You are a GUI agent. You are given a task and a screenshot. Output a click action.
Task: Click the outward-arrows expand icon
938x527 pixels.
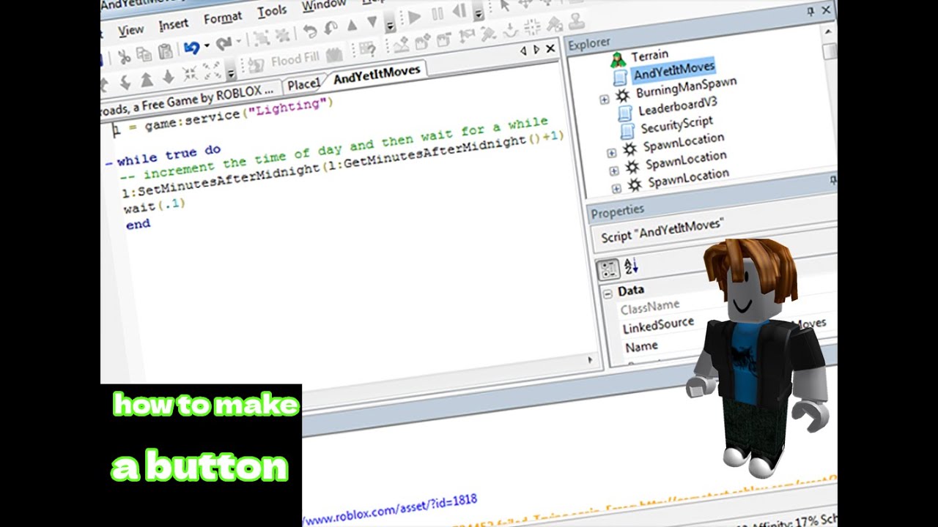(x=213, y=71)
